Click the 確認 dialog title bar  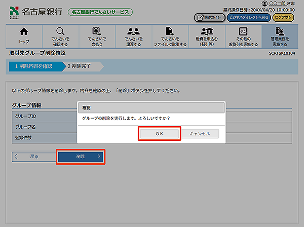point(150,107)
